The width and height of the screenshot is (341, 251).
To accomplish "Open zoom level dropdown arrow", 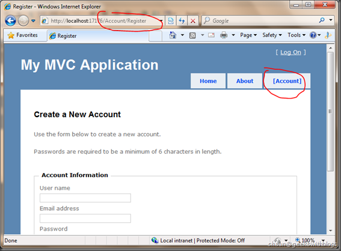I will (323, 241).
